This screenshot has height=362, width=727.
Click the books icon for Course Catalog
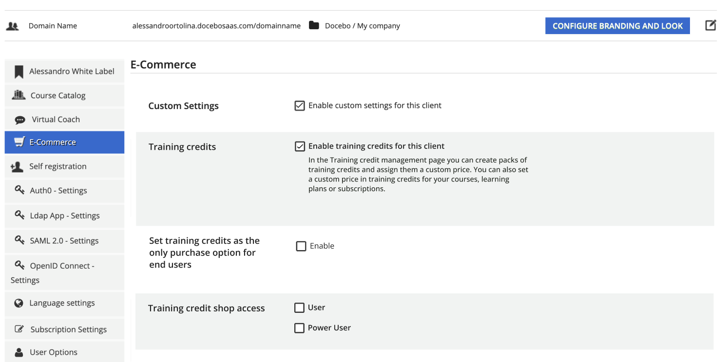[19, 95]
